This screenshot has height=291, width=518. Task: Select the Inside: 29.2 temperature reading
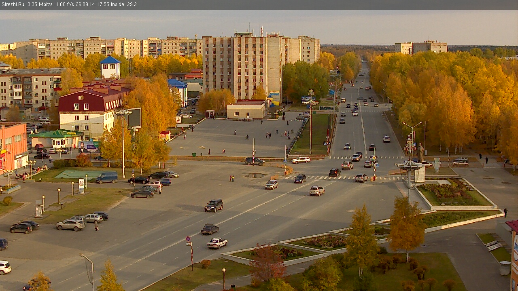point(124,4)
